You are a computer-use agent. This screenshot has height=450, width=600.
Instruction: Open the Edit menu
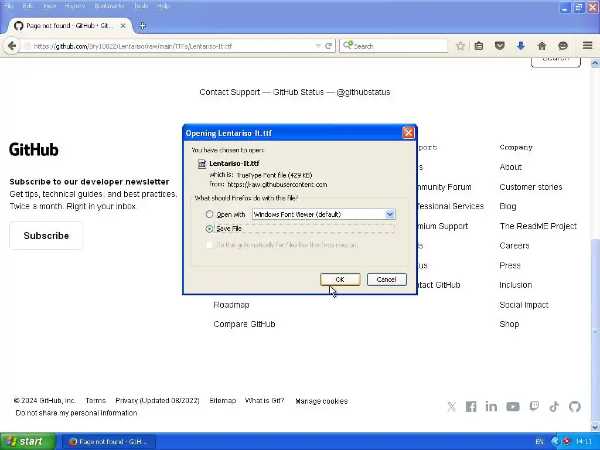pyautogui.click(x=28, y=6)
